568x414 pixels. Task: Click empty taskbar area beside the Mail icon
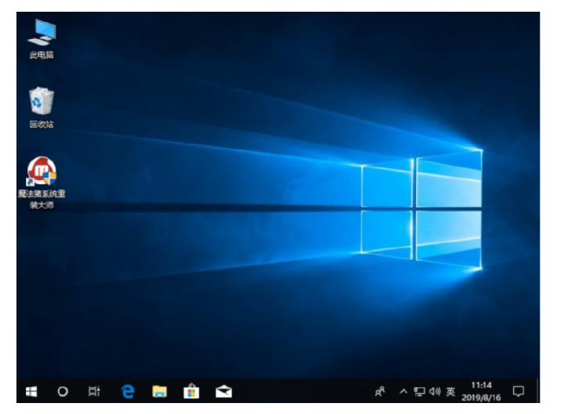298,391
